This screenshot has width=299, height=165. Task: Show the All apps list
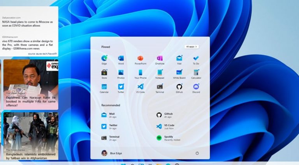(x=192, y=47)
